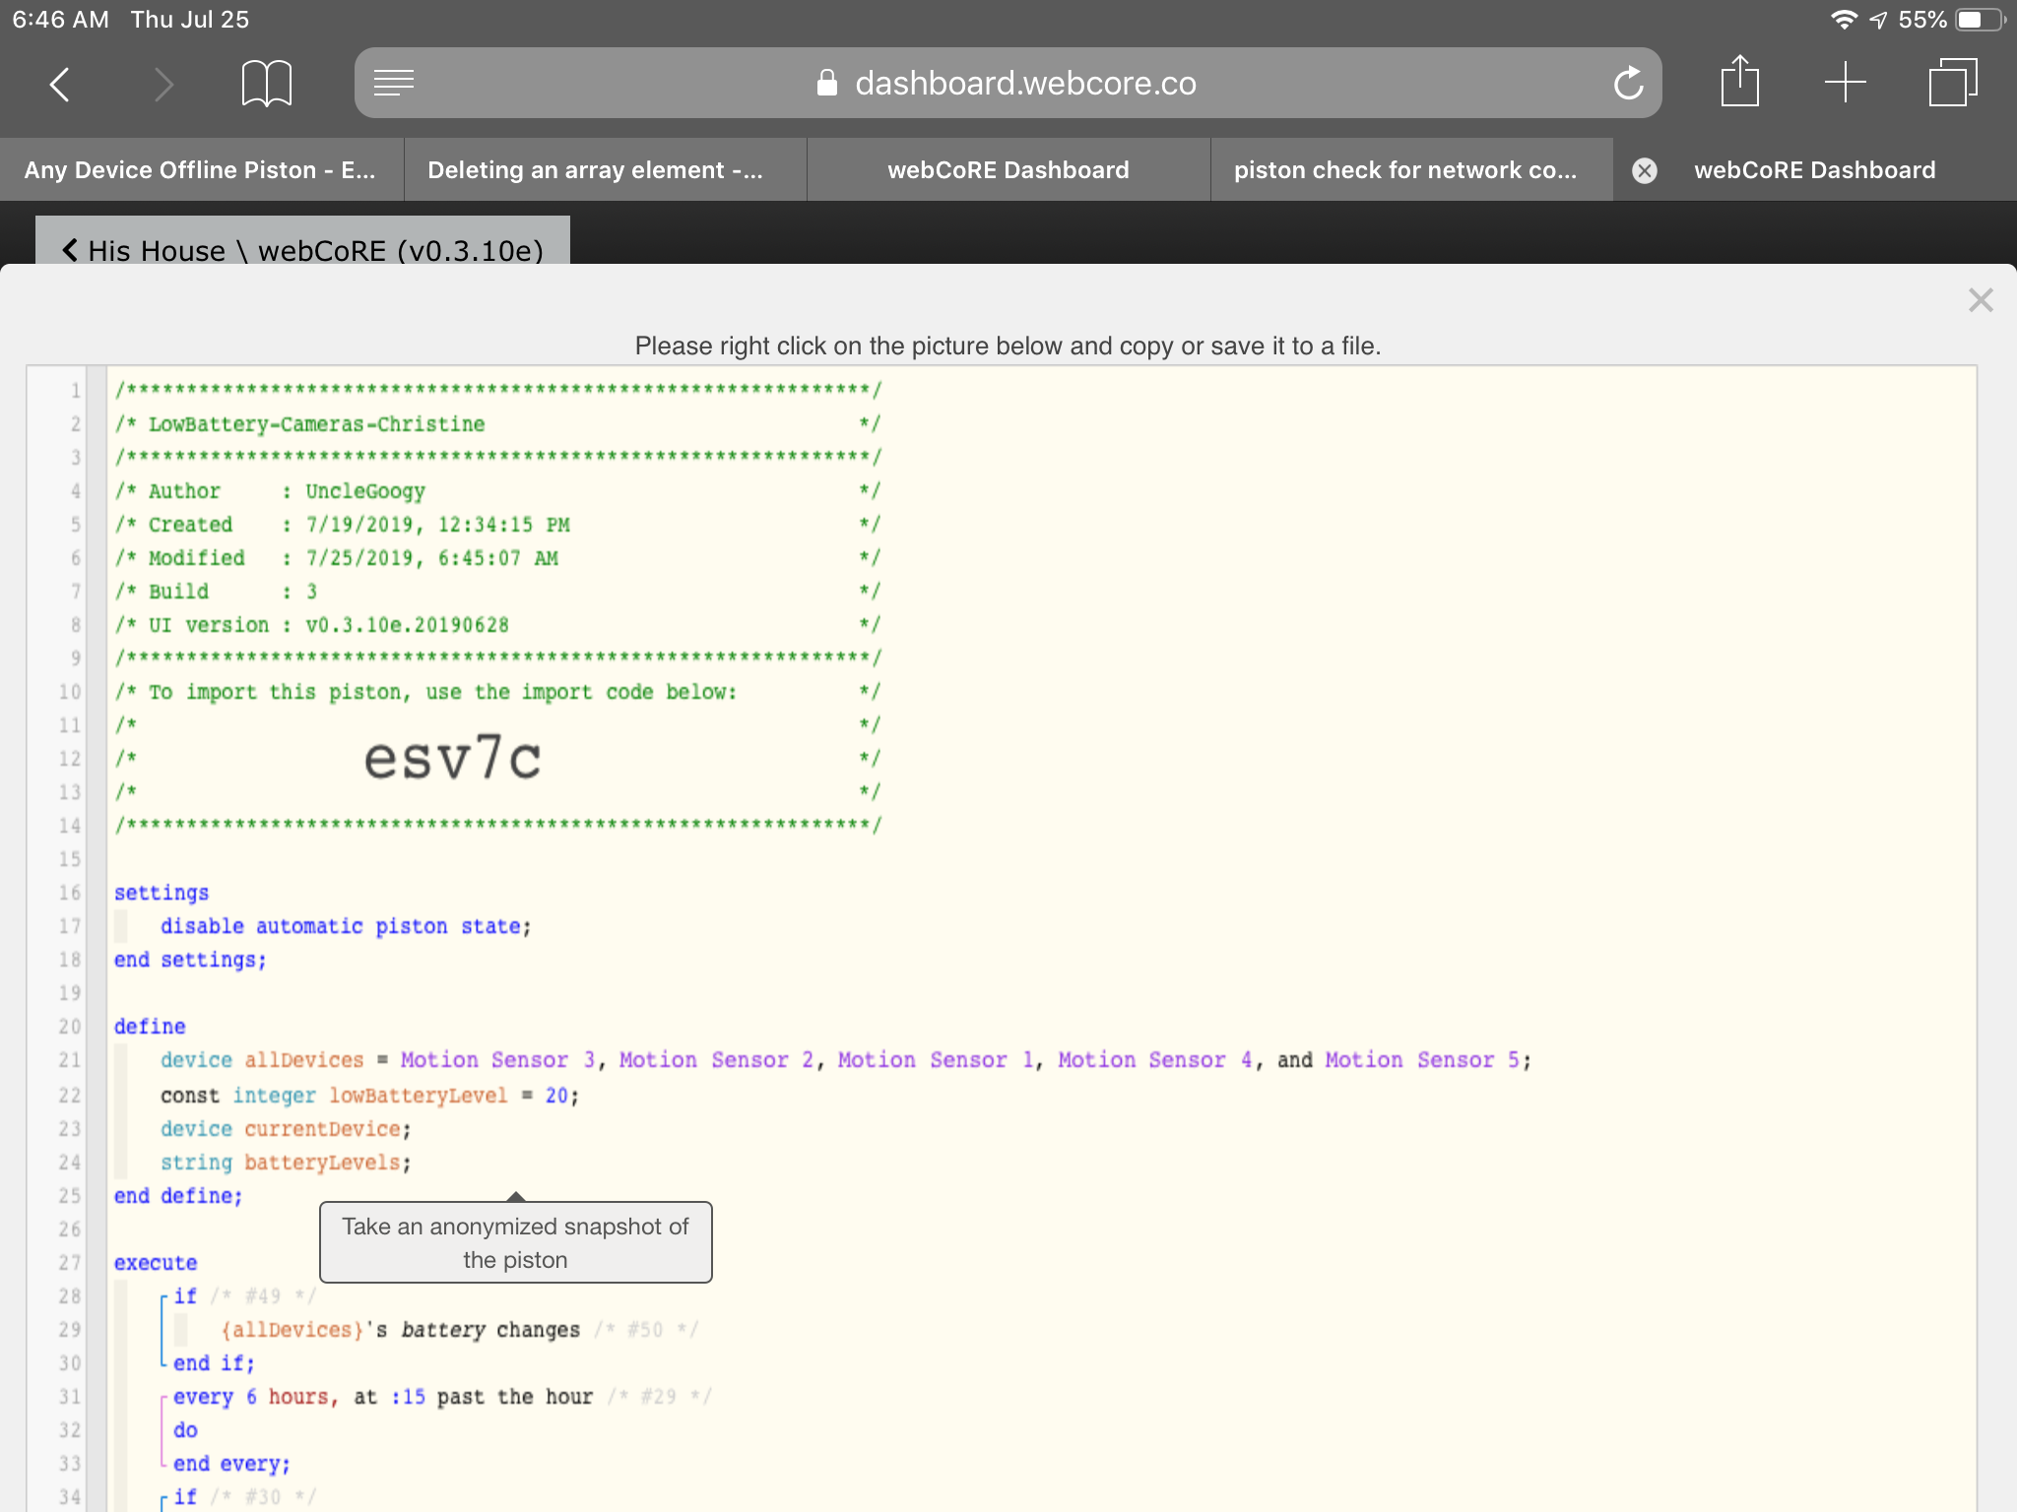2017x1512 pixels.
Task: Switch to Any Device Offline Piston tab
Action: (x=201, y=170)
